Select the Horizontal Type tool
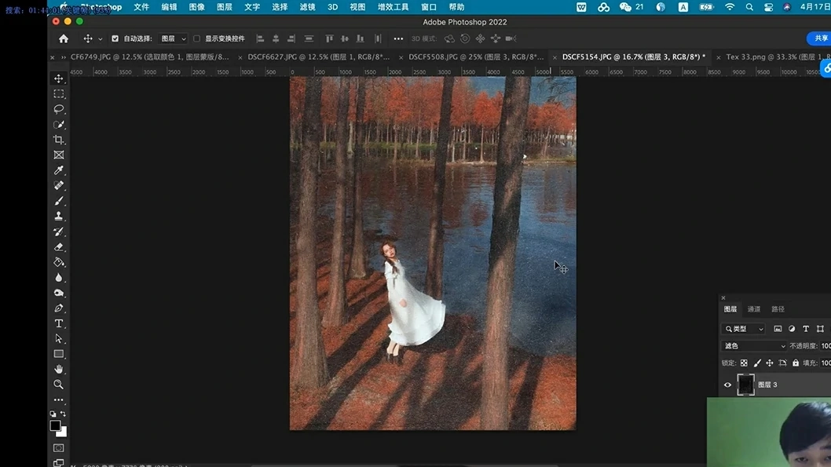 point(59,323)
